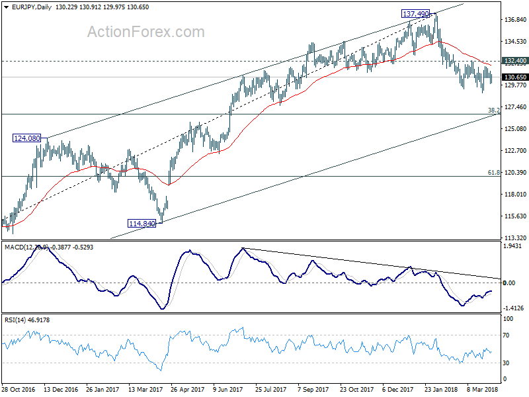Select the 6 Dec 2017 date label

click(x=398, y=390)
